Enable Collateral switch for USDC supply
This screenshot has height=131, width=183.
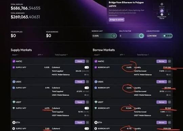[87, 88]
